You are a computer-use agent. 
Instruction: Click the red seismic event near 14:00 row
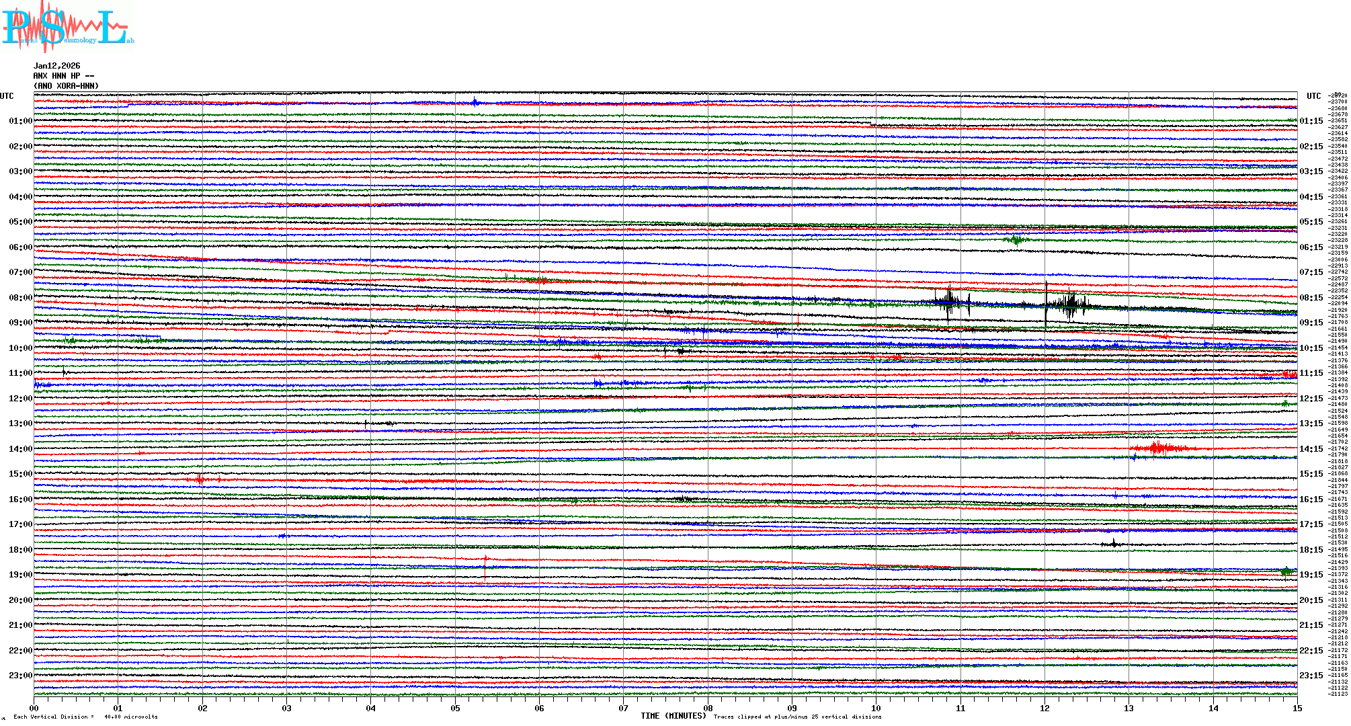(x=1157, y=448)
